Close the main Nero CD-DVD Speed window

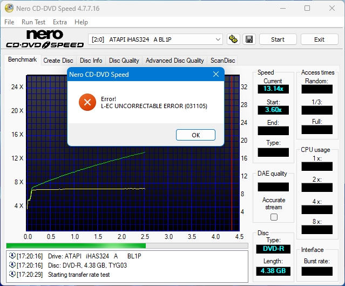332,8
